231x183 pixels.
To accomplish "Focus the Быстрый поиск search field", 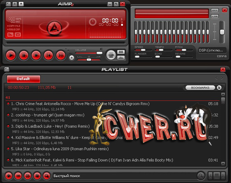I will pyautogui.click(x=125, y=176).
